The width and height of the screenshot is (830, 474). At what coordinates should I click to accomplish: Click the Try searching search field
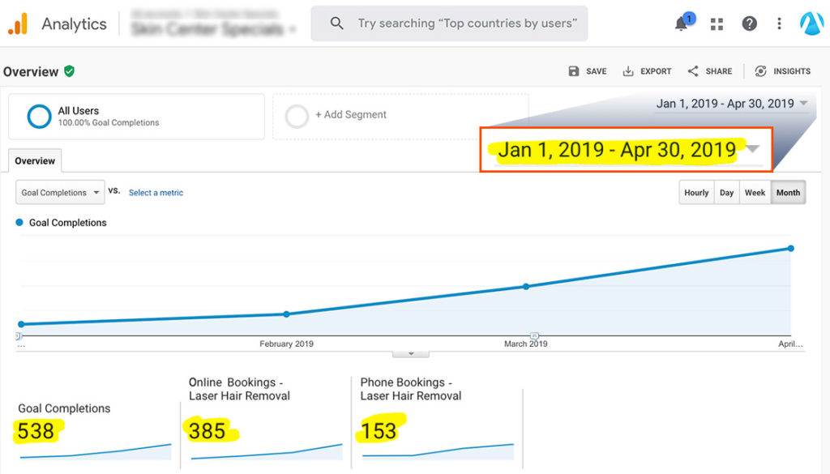pos(449,23)
